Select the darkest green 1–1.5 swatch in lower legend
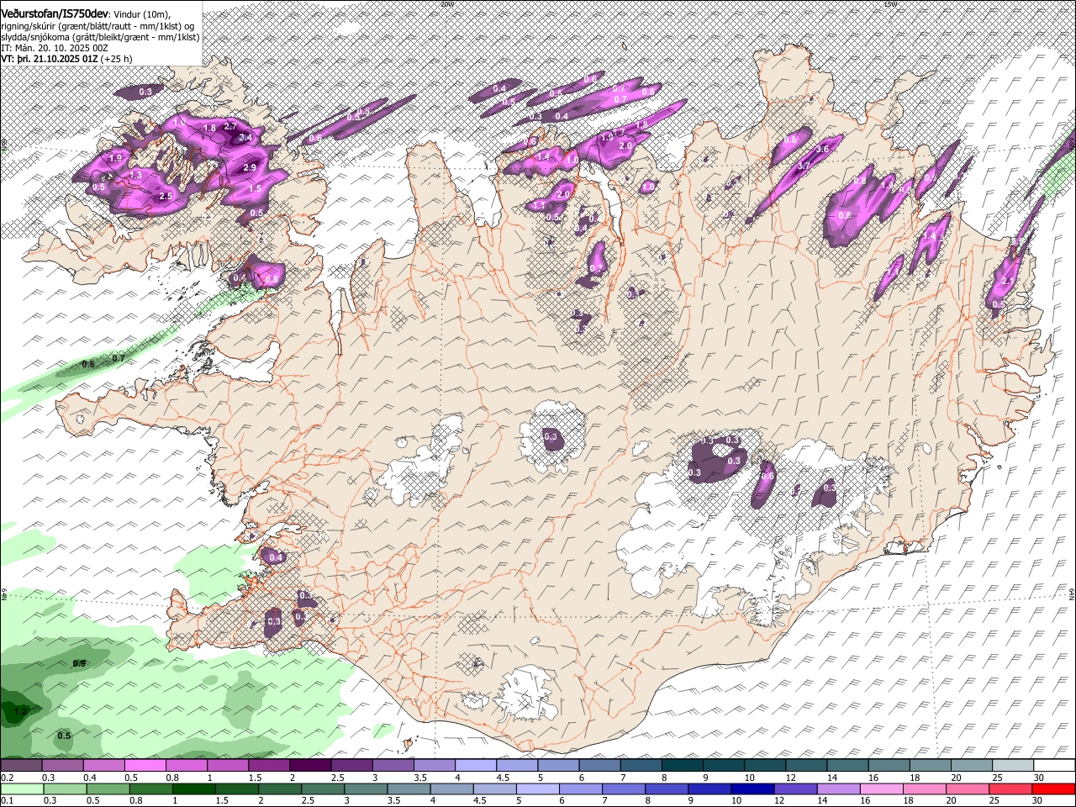The image size is (1076, 807). pyautogui.click(x=194, y=789)
